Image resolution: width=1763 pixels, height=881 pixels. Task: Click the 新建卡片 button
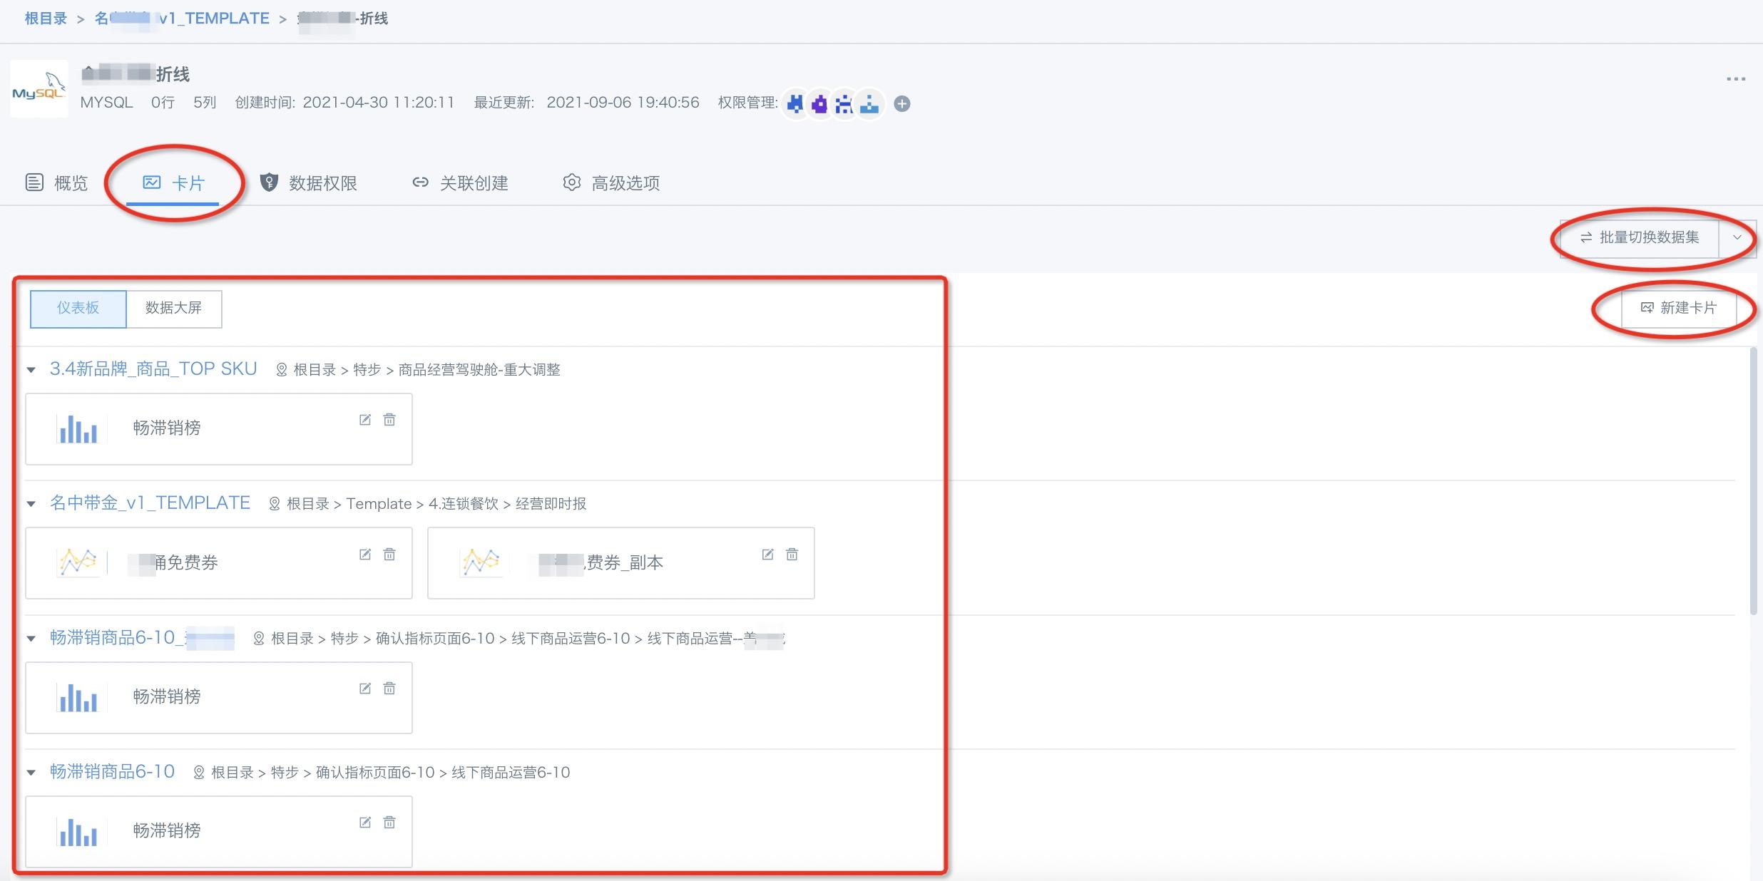coord(1678,308)
